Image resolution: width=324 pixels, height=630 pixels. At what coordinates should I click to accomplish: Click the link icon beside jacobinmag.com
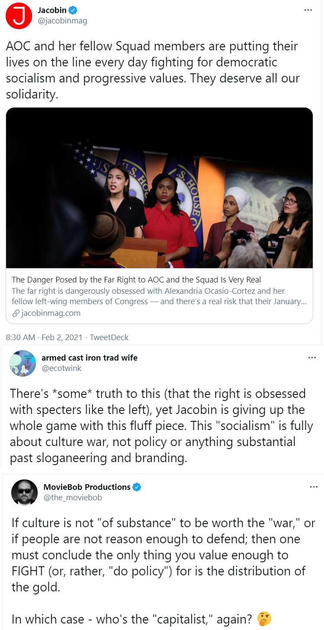click(16, 313)
